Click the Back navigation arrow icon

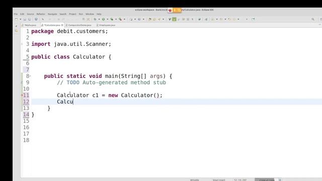(x=229, y=19)
